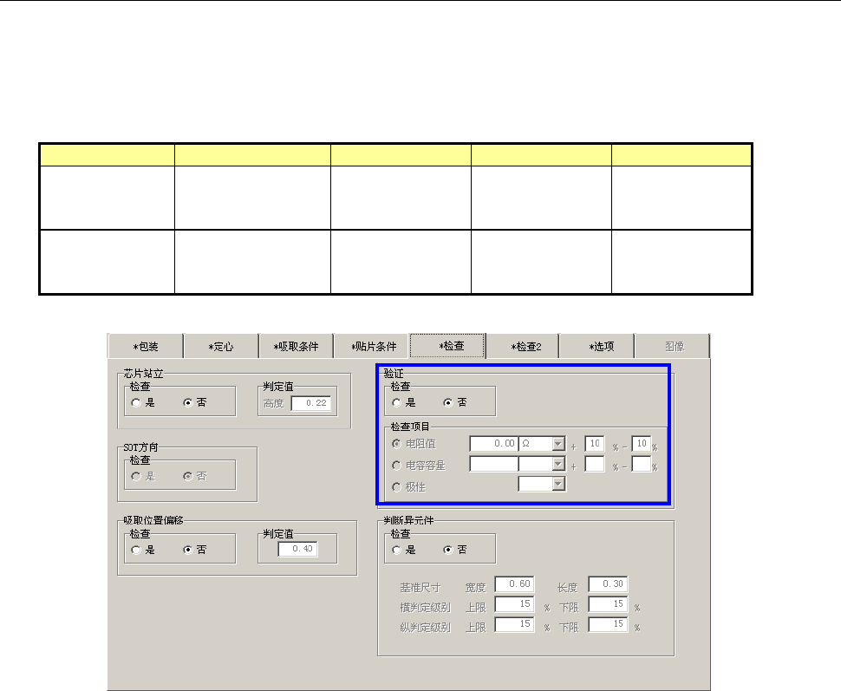The image size is (841, 691).
Task: Choose 是 for 判断异元件 检查
Action: (397, 550)
